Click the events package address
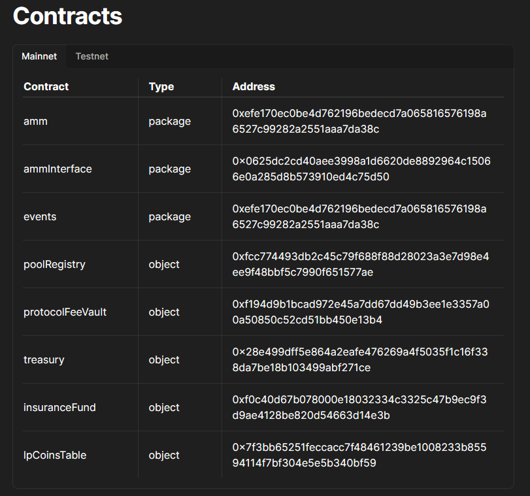Image resolution: width=530 pixels, height=496 pixels. point(359,216)
